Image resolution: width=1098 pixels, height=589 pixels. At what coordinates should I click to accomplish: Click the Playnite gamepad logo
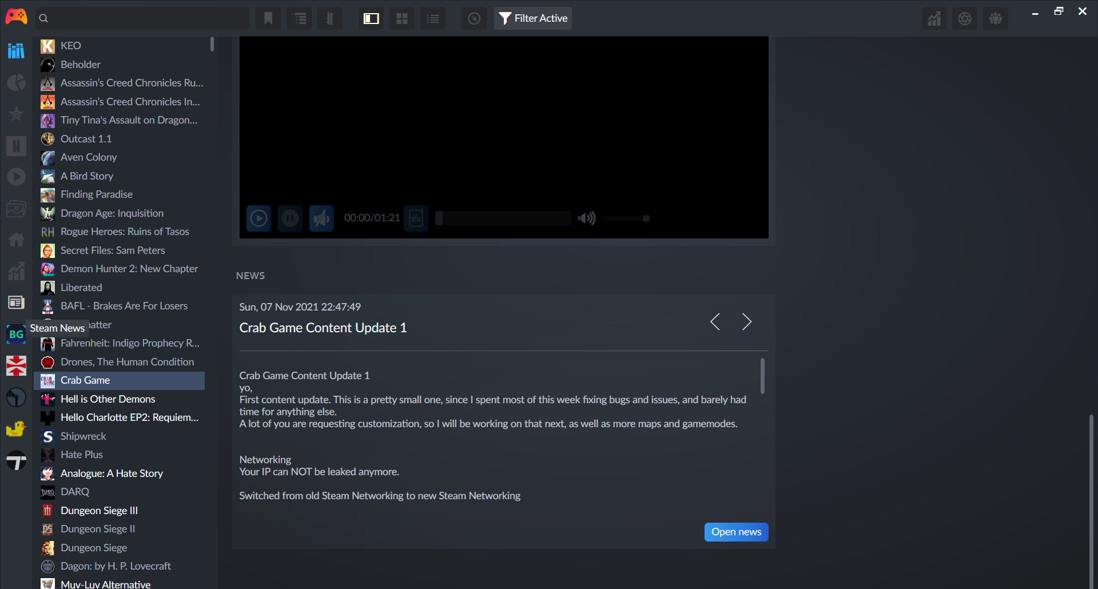(x=16, y=17)
